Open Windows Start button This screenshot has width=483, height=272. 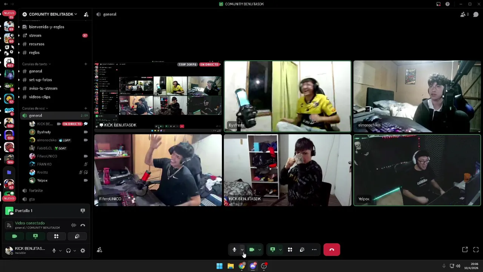pyautogui.click(x=219, y=266)
